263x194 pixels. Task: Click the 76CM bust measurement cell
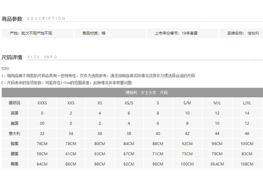click(x=42, y=144)
